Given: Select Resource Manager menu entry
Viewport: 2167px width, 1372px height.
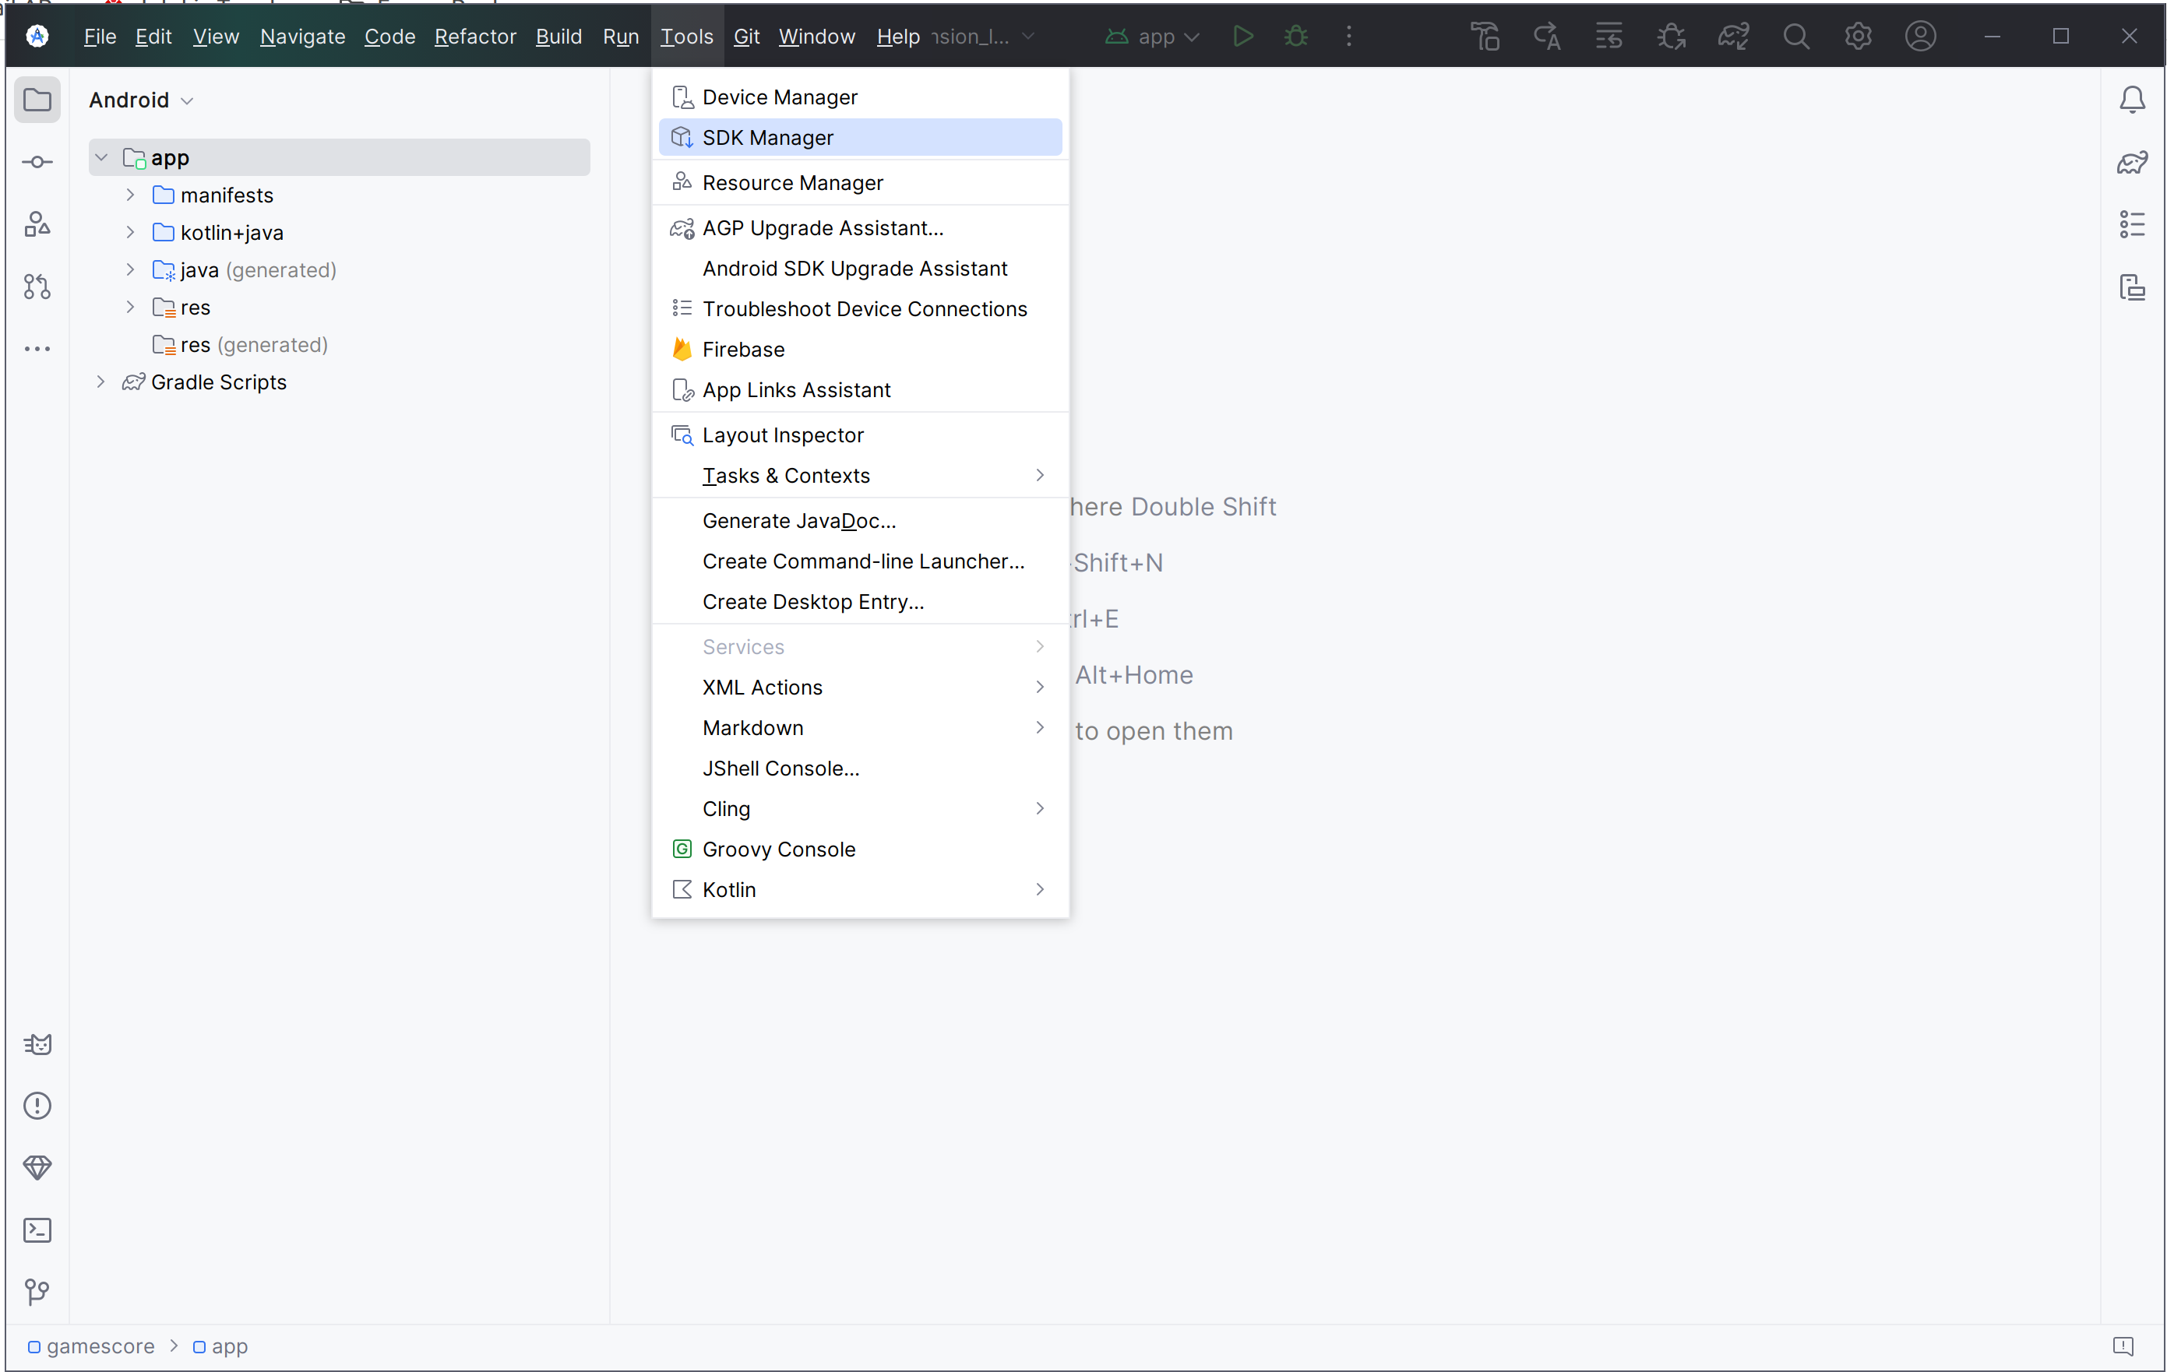Looking at the screenshot, I should (x=859, y=183).
